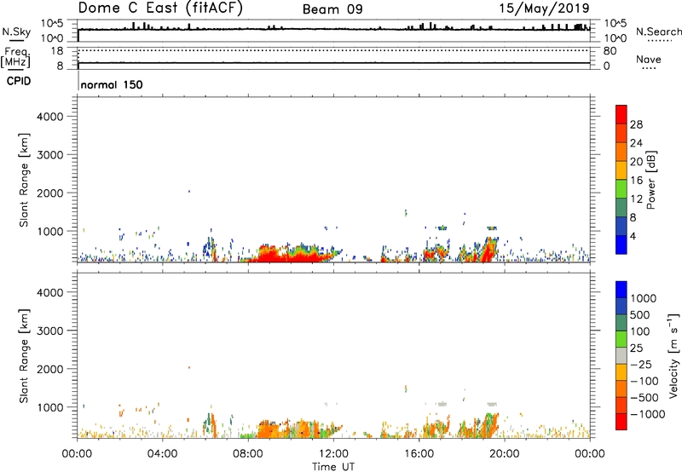Click "−25" on the Velocity colorbar
The width and height of the screenshot is (682, 472).
(x=641, y=365)
